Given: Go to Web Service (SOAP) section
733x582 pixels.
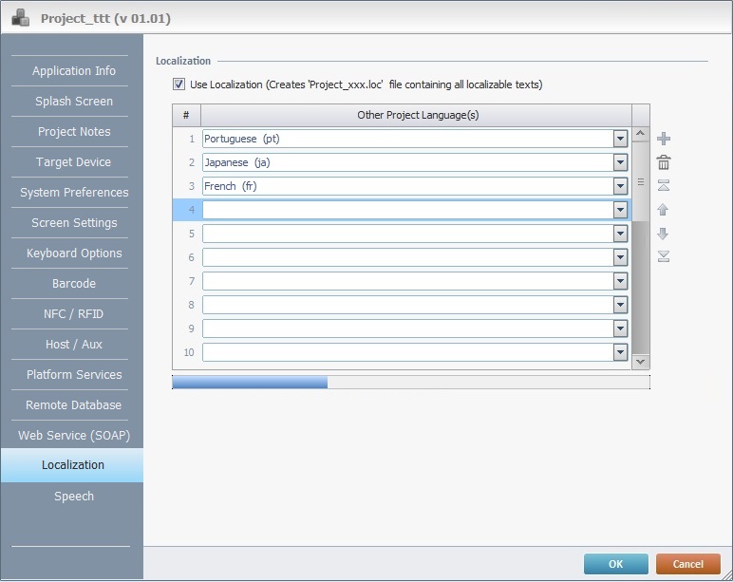Looking at the screenshot, I should pyautogui.click(x=73, y=436).
